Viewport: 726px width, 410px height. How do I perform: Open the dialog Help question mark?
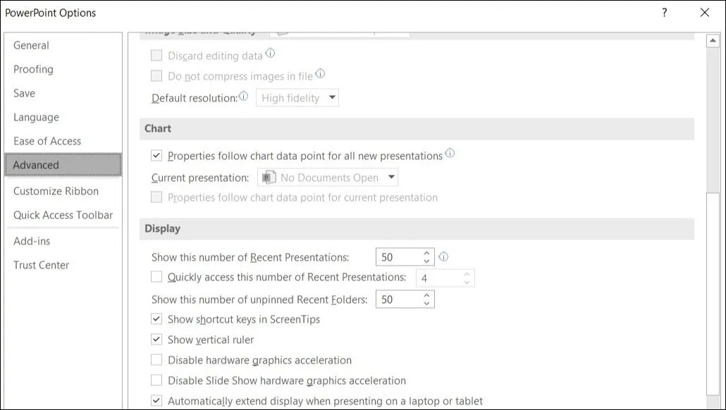[665, 12]
